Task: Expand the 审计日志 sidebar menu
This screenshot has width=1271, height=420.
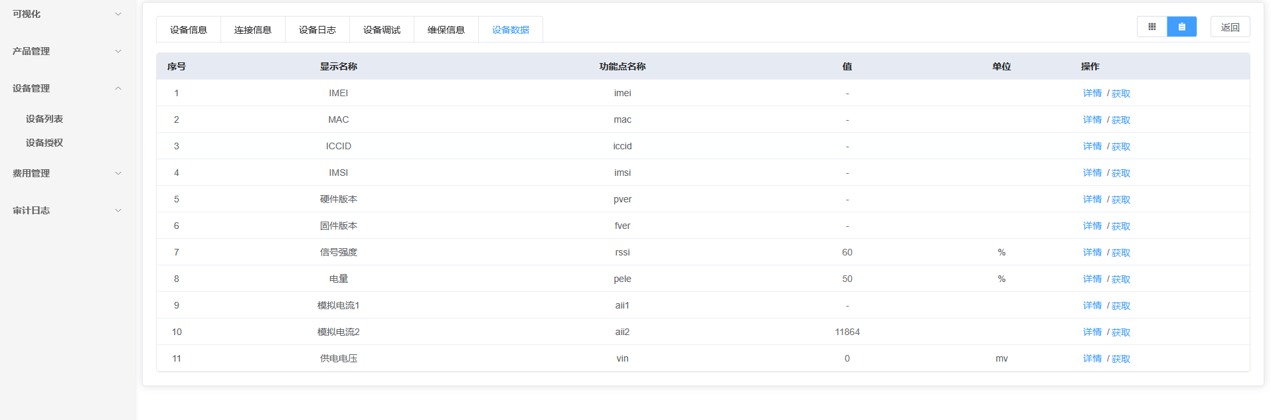Action: tap(68, 210)
